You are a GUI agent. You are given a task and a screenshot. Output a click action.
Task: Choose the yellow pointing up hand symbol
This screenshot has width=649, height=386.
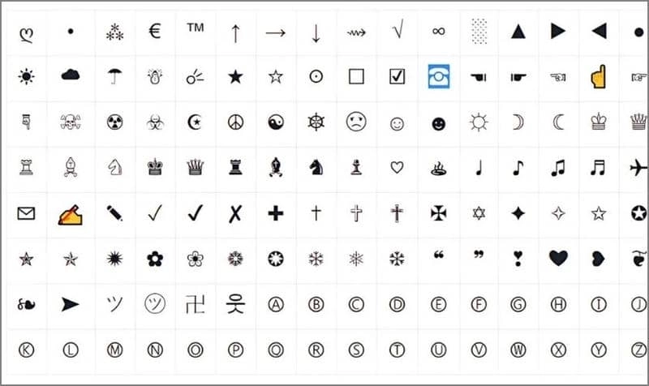[x=598, y=76]
